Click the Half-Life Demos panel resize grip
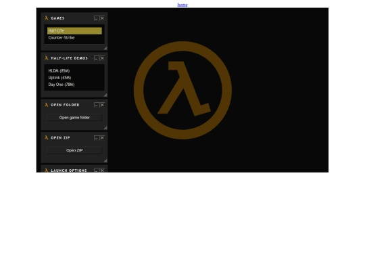The width and height of the screenshot is (365, 274). (x=105, y=95)
